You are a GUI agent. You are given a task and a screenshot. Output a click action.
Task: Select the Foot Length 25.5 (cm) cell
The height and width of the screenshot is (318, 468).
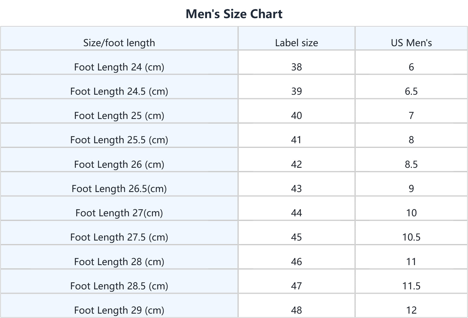click(x=119, y=140)
